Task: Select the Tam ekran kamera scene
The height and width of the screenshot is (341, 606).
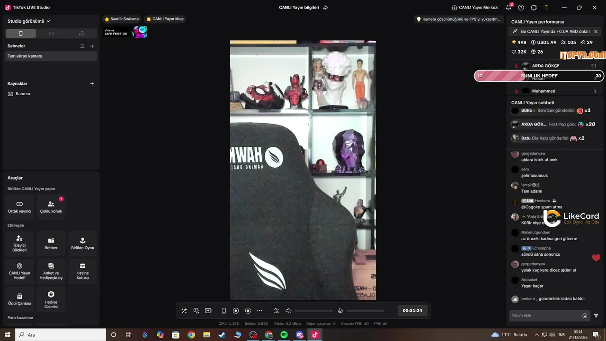Action: click(x=51, y=56)
